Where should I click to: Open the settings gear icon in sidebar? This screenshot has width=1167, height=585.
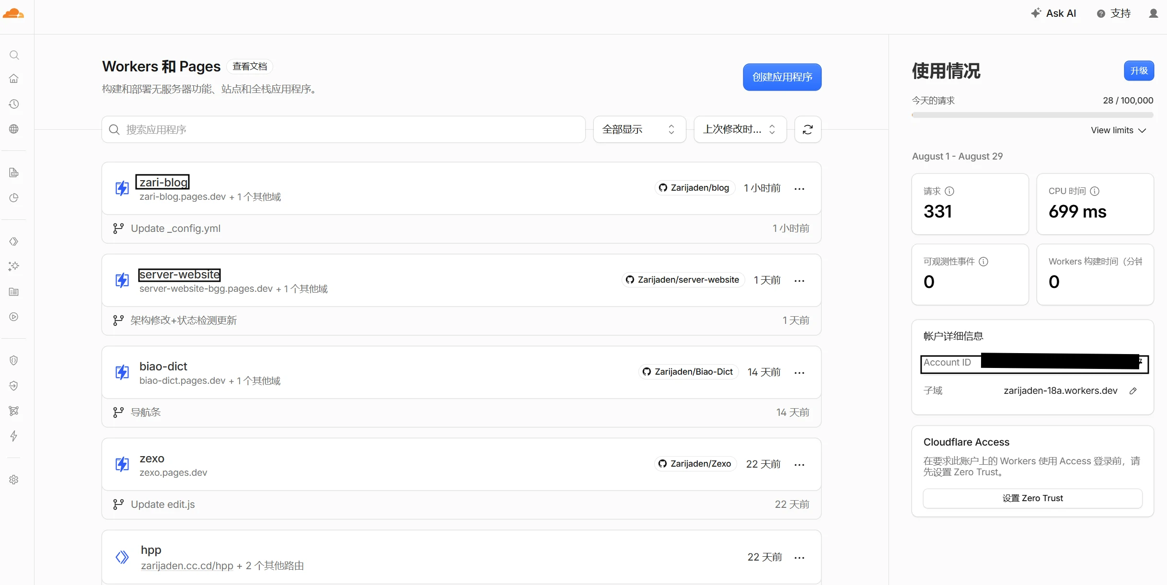(14, 480)
